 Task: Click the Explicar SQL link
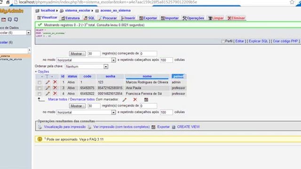pos(258,41)
